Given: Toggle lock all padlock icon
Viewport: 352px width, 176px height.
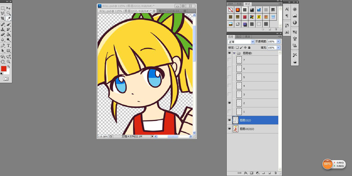Looking at the screenshot, I should [249, 47].
